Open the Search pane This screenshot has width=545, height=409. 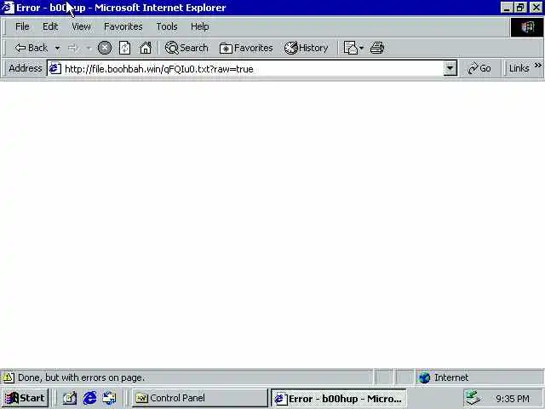[x=186, y=48]
